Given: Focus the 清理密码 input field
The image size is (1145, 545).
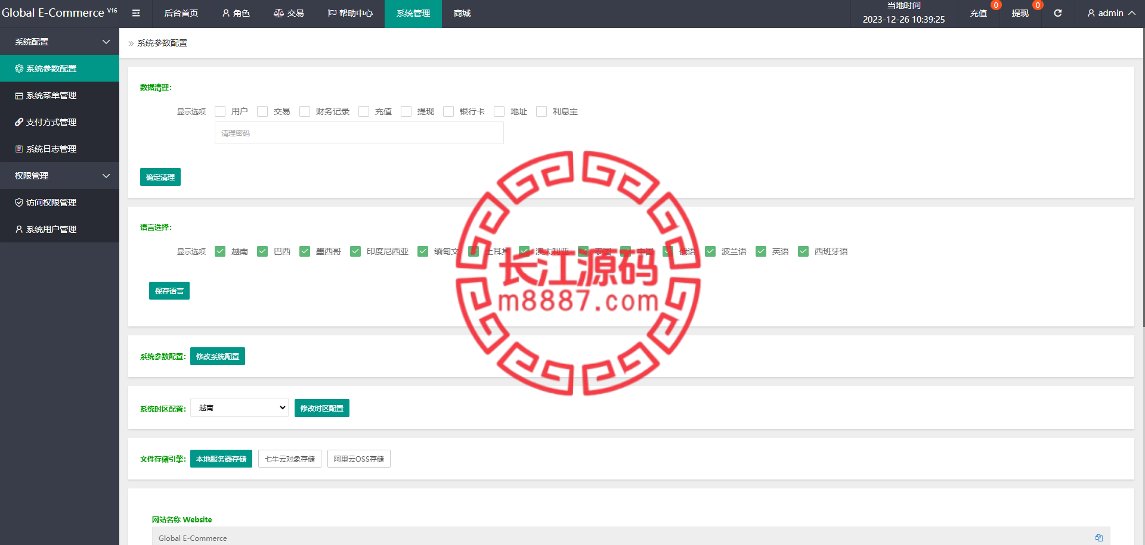Looking at the screenshot, I should pyautogui.click(x=359, y=133).
